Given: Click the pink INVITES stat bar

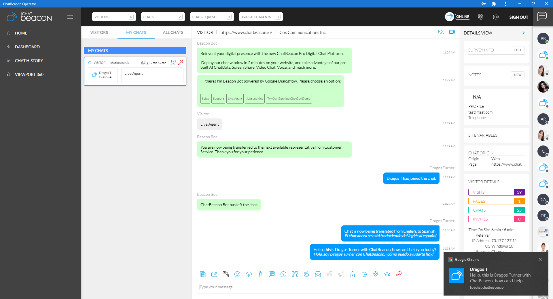Looking at the screenshot, I should point(496,219).
